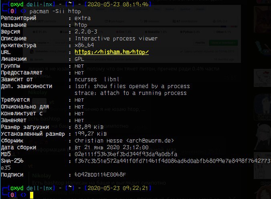Click the 'Доп. зависимости' field label

point(26,86)
